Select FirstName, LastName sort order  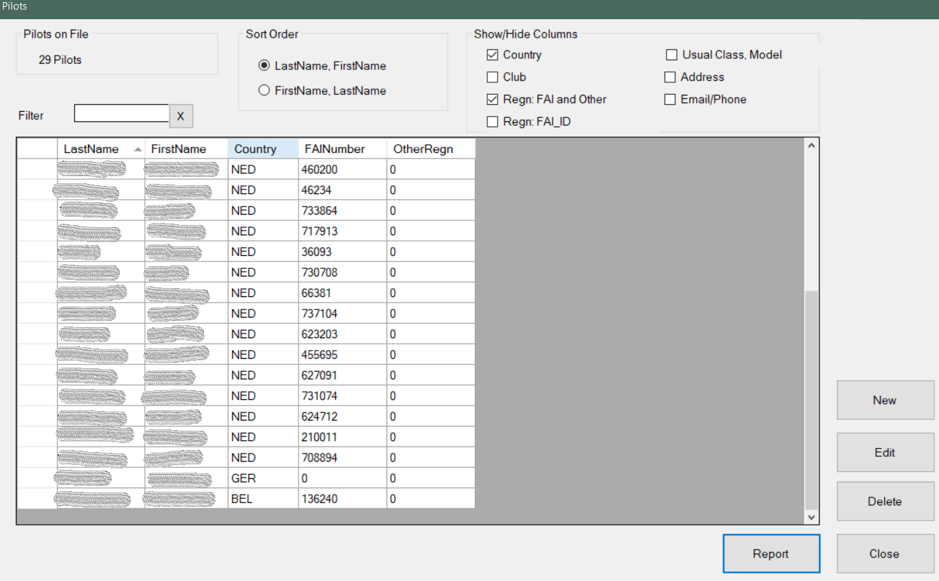pyautogui.click(x=322, y=91)
